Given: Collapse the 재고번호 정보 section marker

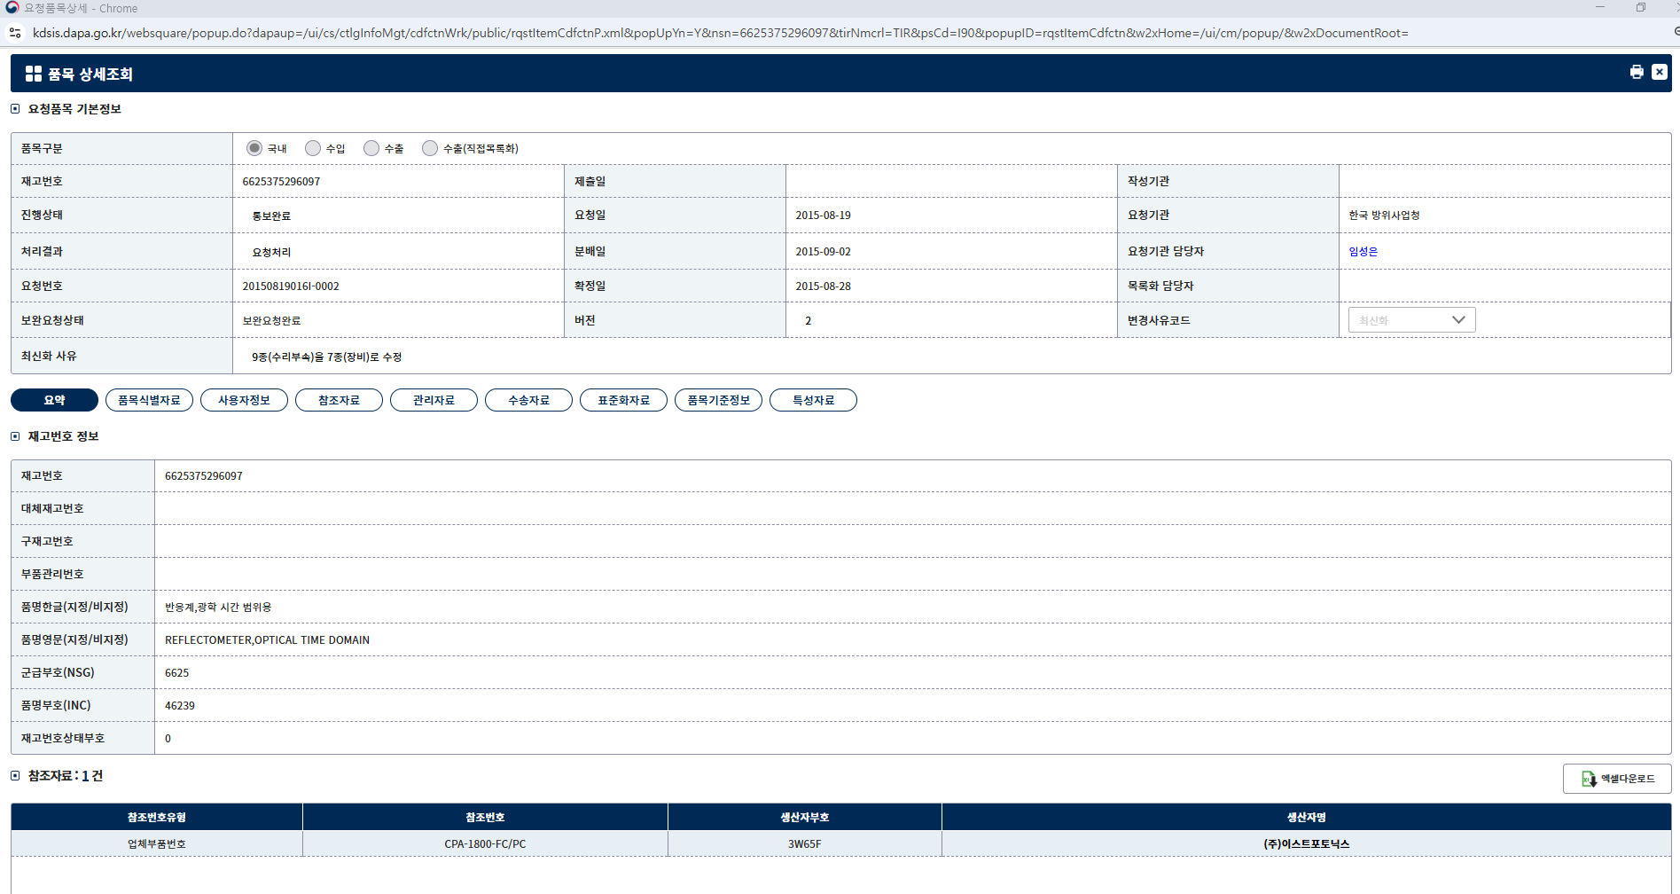Looking at the screenshot, I should click(15, 436).
